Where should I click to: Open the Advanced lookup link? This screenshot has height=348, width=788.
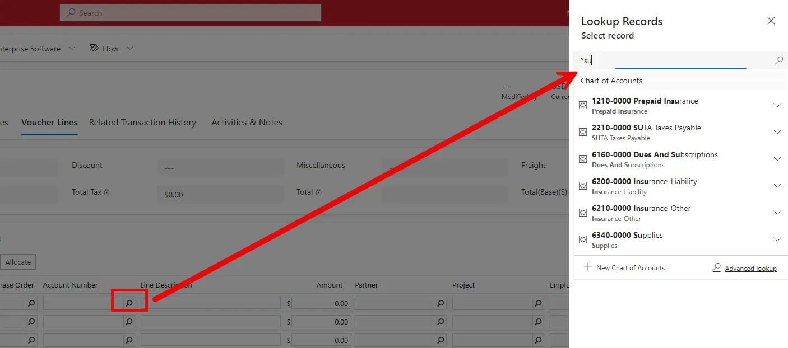[x=750, y=269]
